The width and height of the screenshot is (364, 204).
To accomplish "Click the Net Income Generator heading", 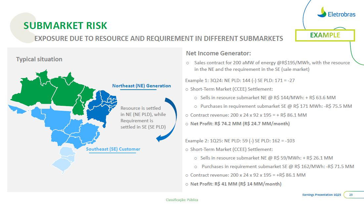I will point(218,53).
